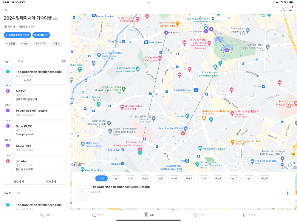
Task: Select red map marker 6 at Jalan Alor
Action: [x=183, y=133]
